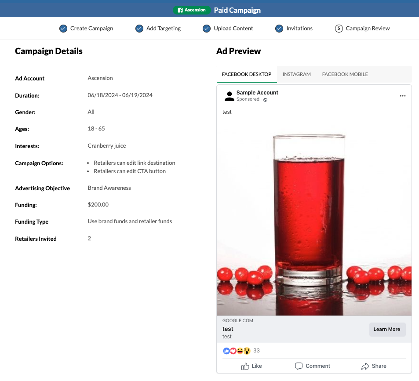This screenshot has width=419, height=381.
Task: Click the surprised face reaction icon
Action: point(247,351)
